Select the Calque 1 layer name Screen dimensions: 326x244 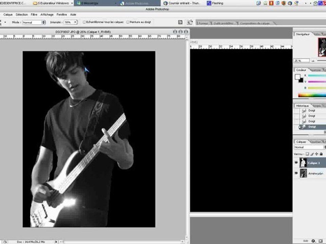(314, 163)
